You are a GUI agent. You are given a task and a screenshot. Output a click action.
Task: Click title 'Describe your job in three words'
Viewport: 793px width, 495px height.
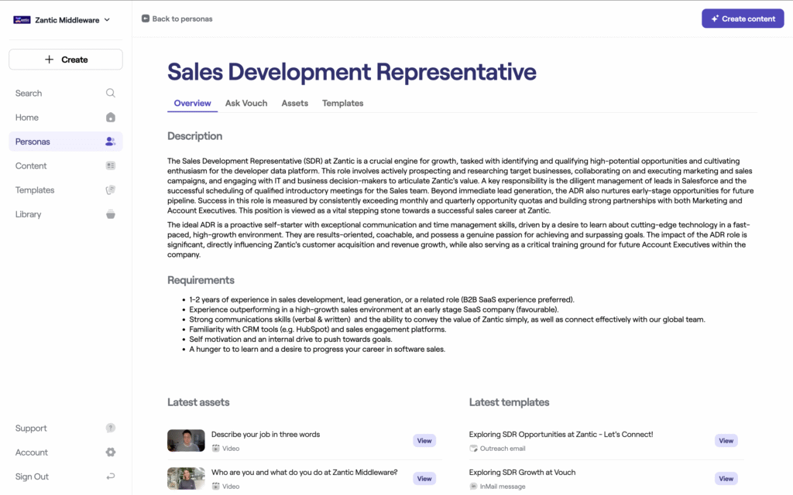click(266, 435)
